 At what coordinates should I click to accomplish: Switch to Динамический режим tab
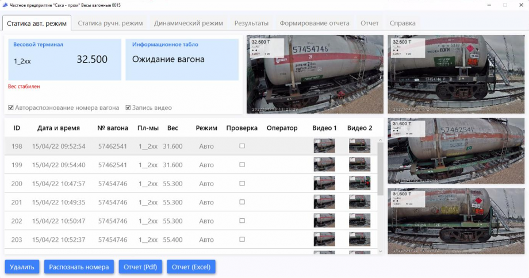188,24
